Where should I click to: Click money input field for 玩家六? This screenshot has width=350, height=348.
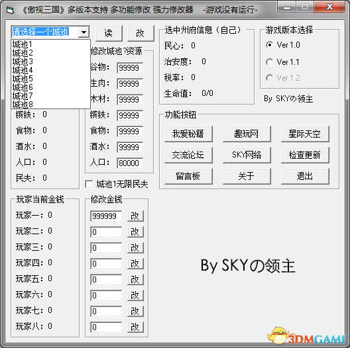point(106,296)
